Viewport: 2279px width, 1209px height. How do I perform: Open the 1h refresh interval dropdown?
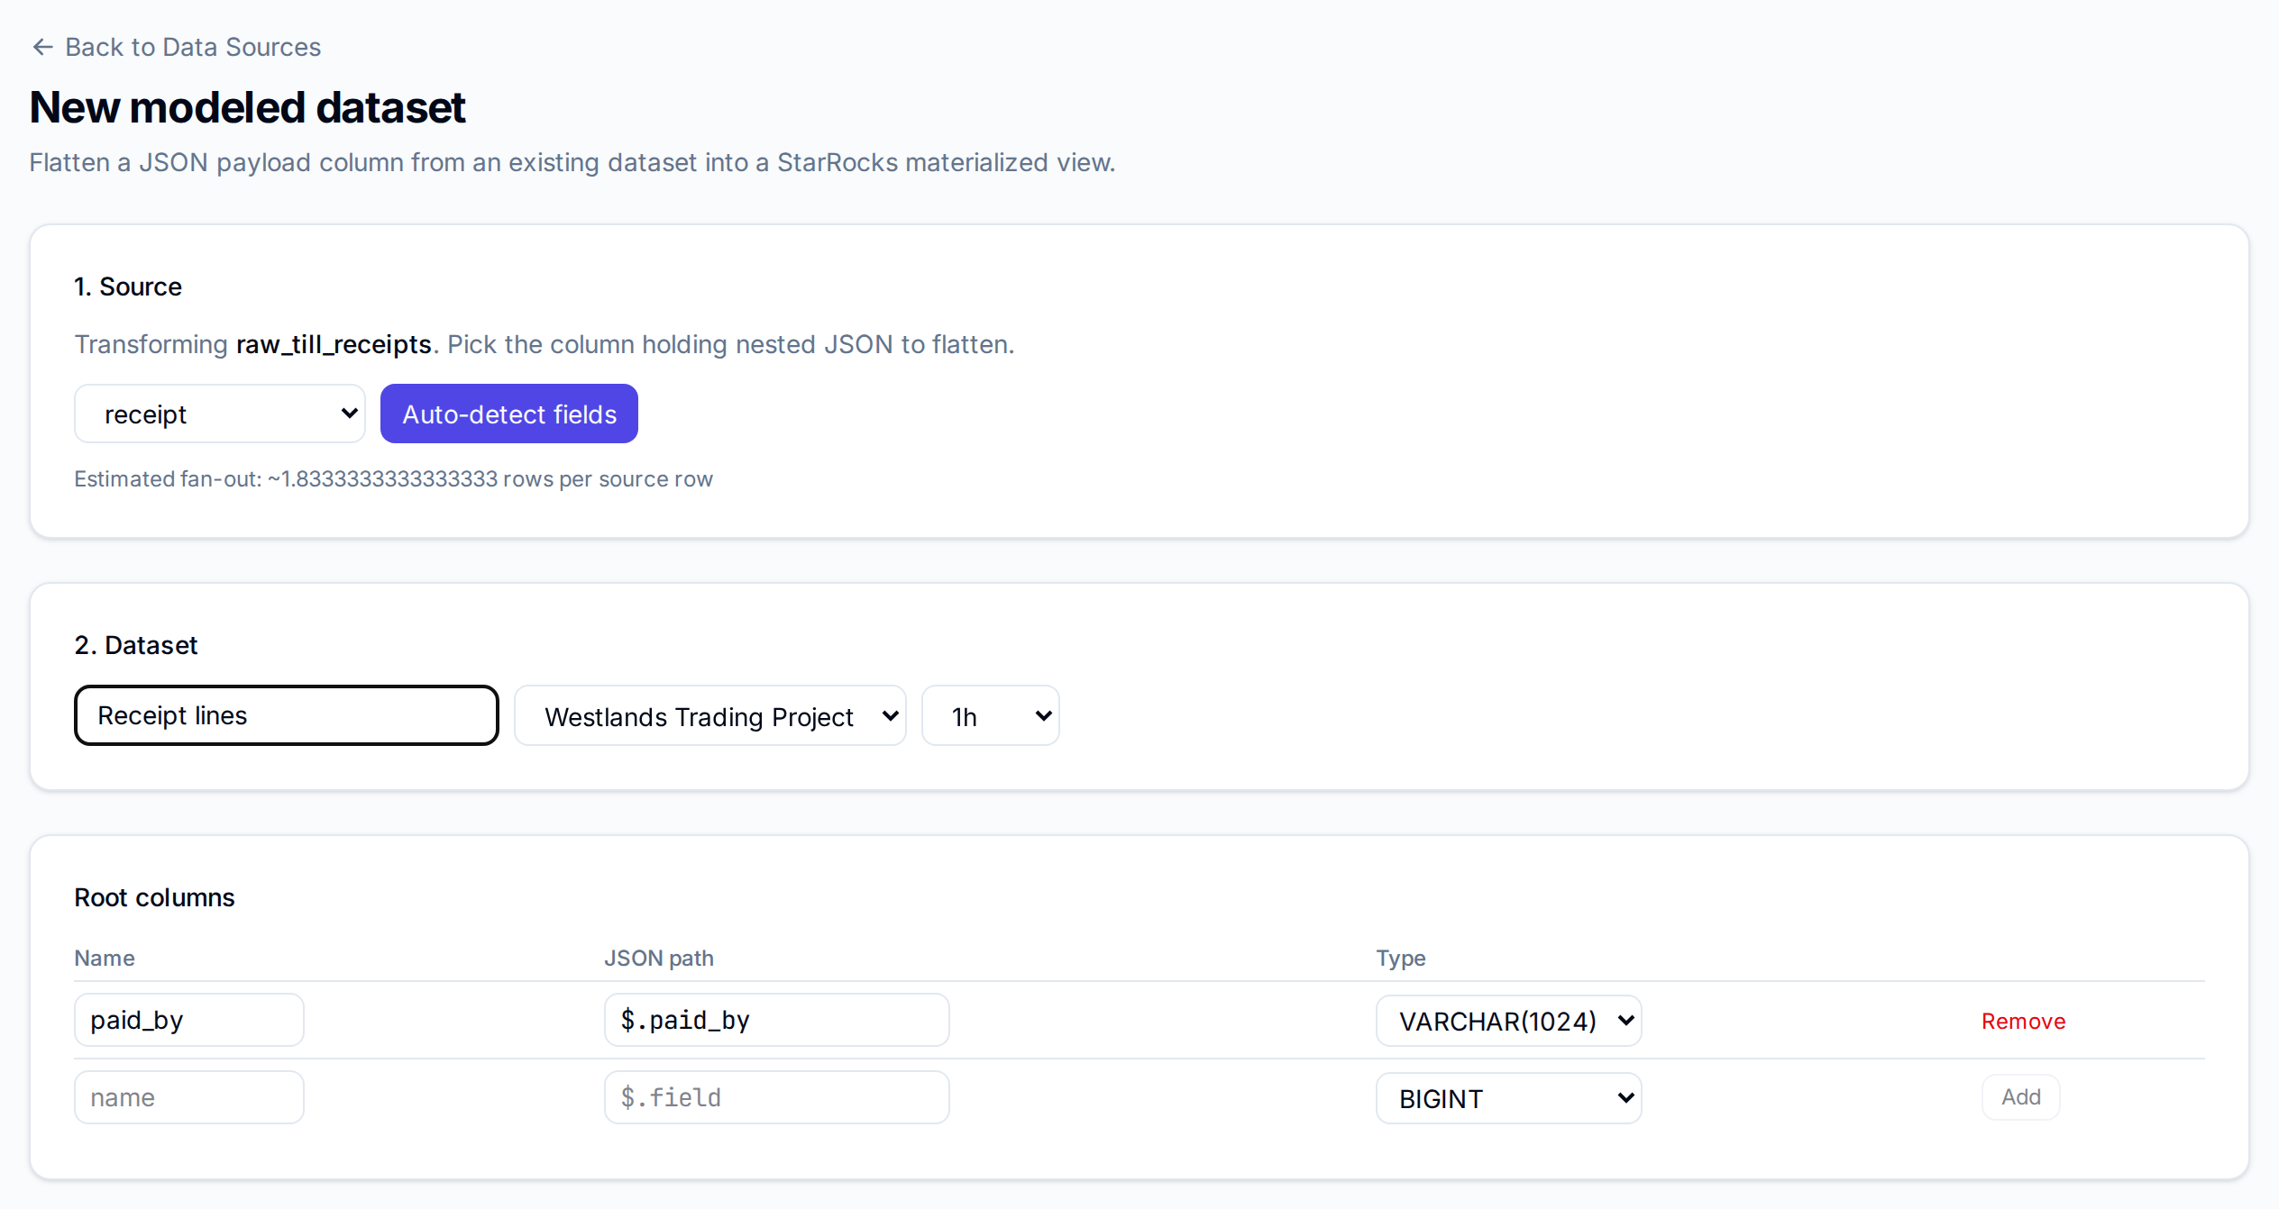coord(991,716)
